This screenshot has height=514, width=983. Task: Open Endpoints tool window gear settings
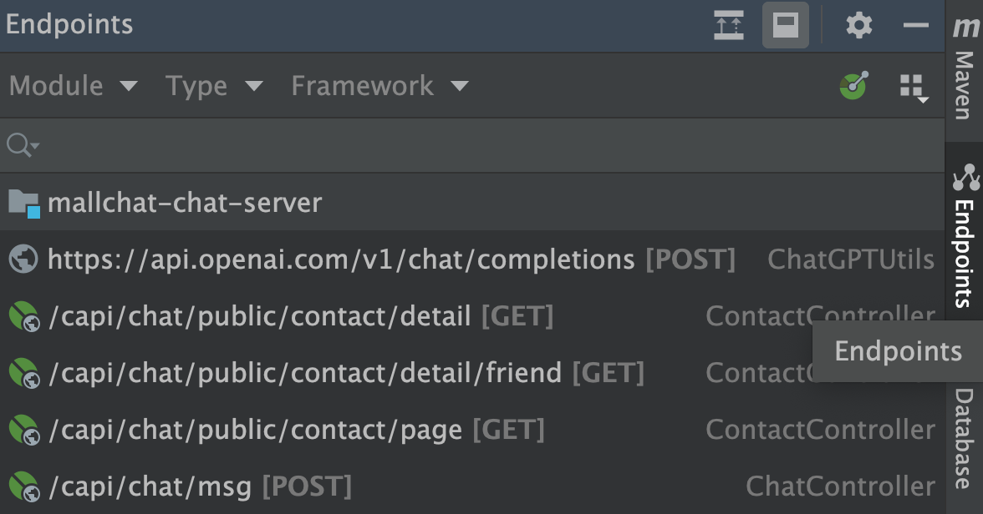point(858,26)
